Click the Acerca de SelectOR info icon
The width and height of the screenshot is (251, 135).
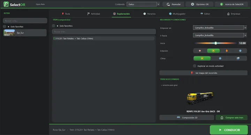pyautogui.click(x=221, y=4)
